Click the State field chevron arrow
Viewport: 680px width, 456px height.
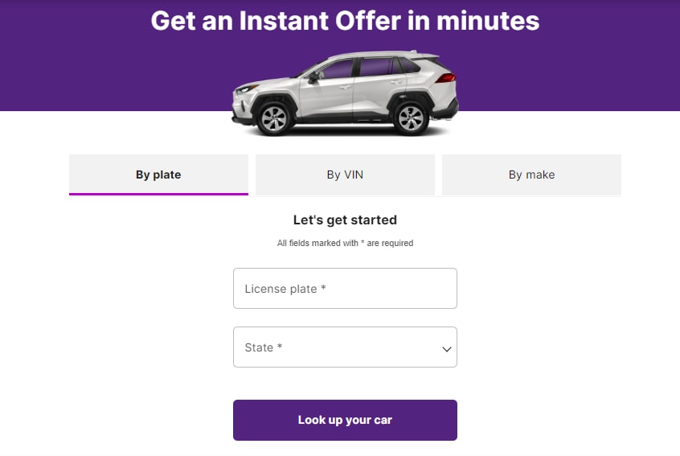447,349
